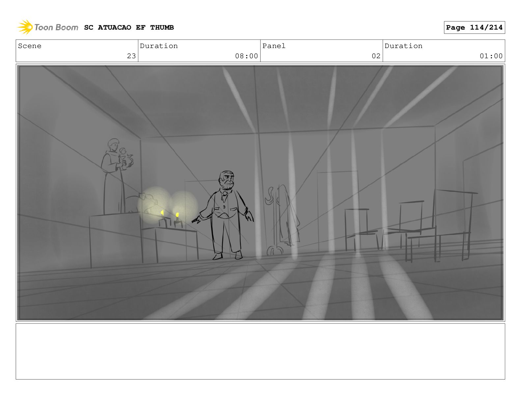Select the title text 'SC ATUACAO EF THUMB'
The width and height of the screenshot is (521, 403).
pyautogui.click(x=129, y=28)
